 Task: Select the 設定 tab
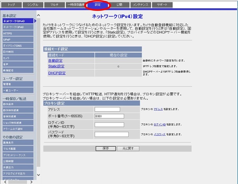tap(97, 5)
